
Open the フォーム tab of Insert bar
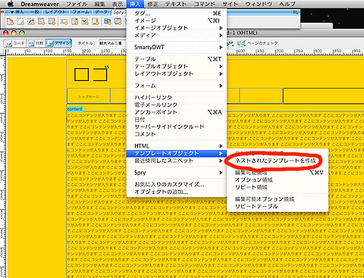[x=81, y=12]
